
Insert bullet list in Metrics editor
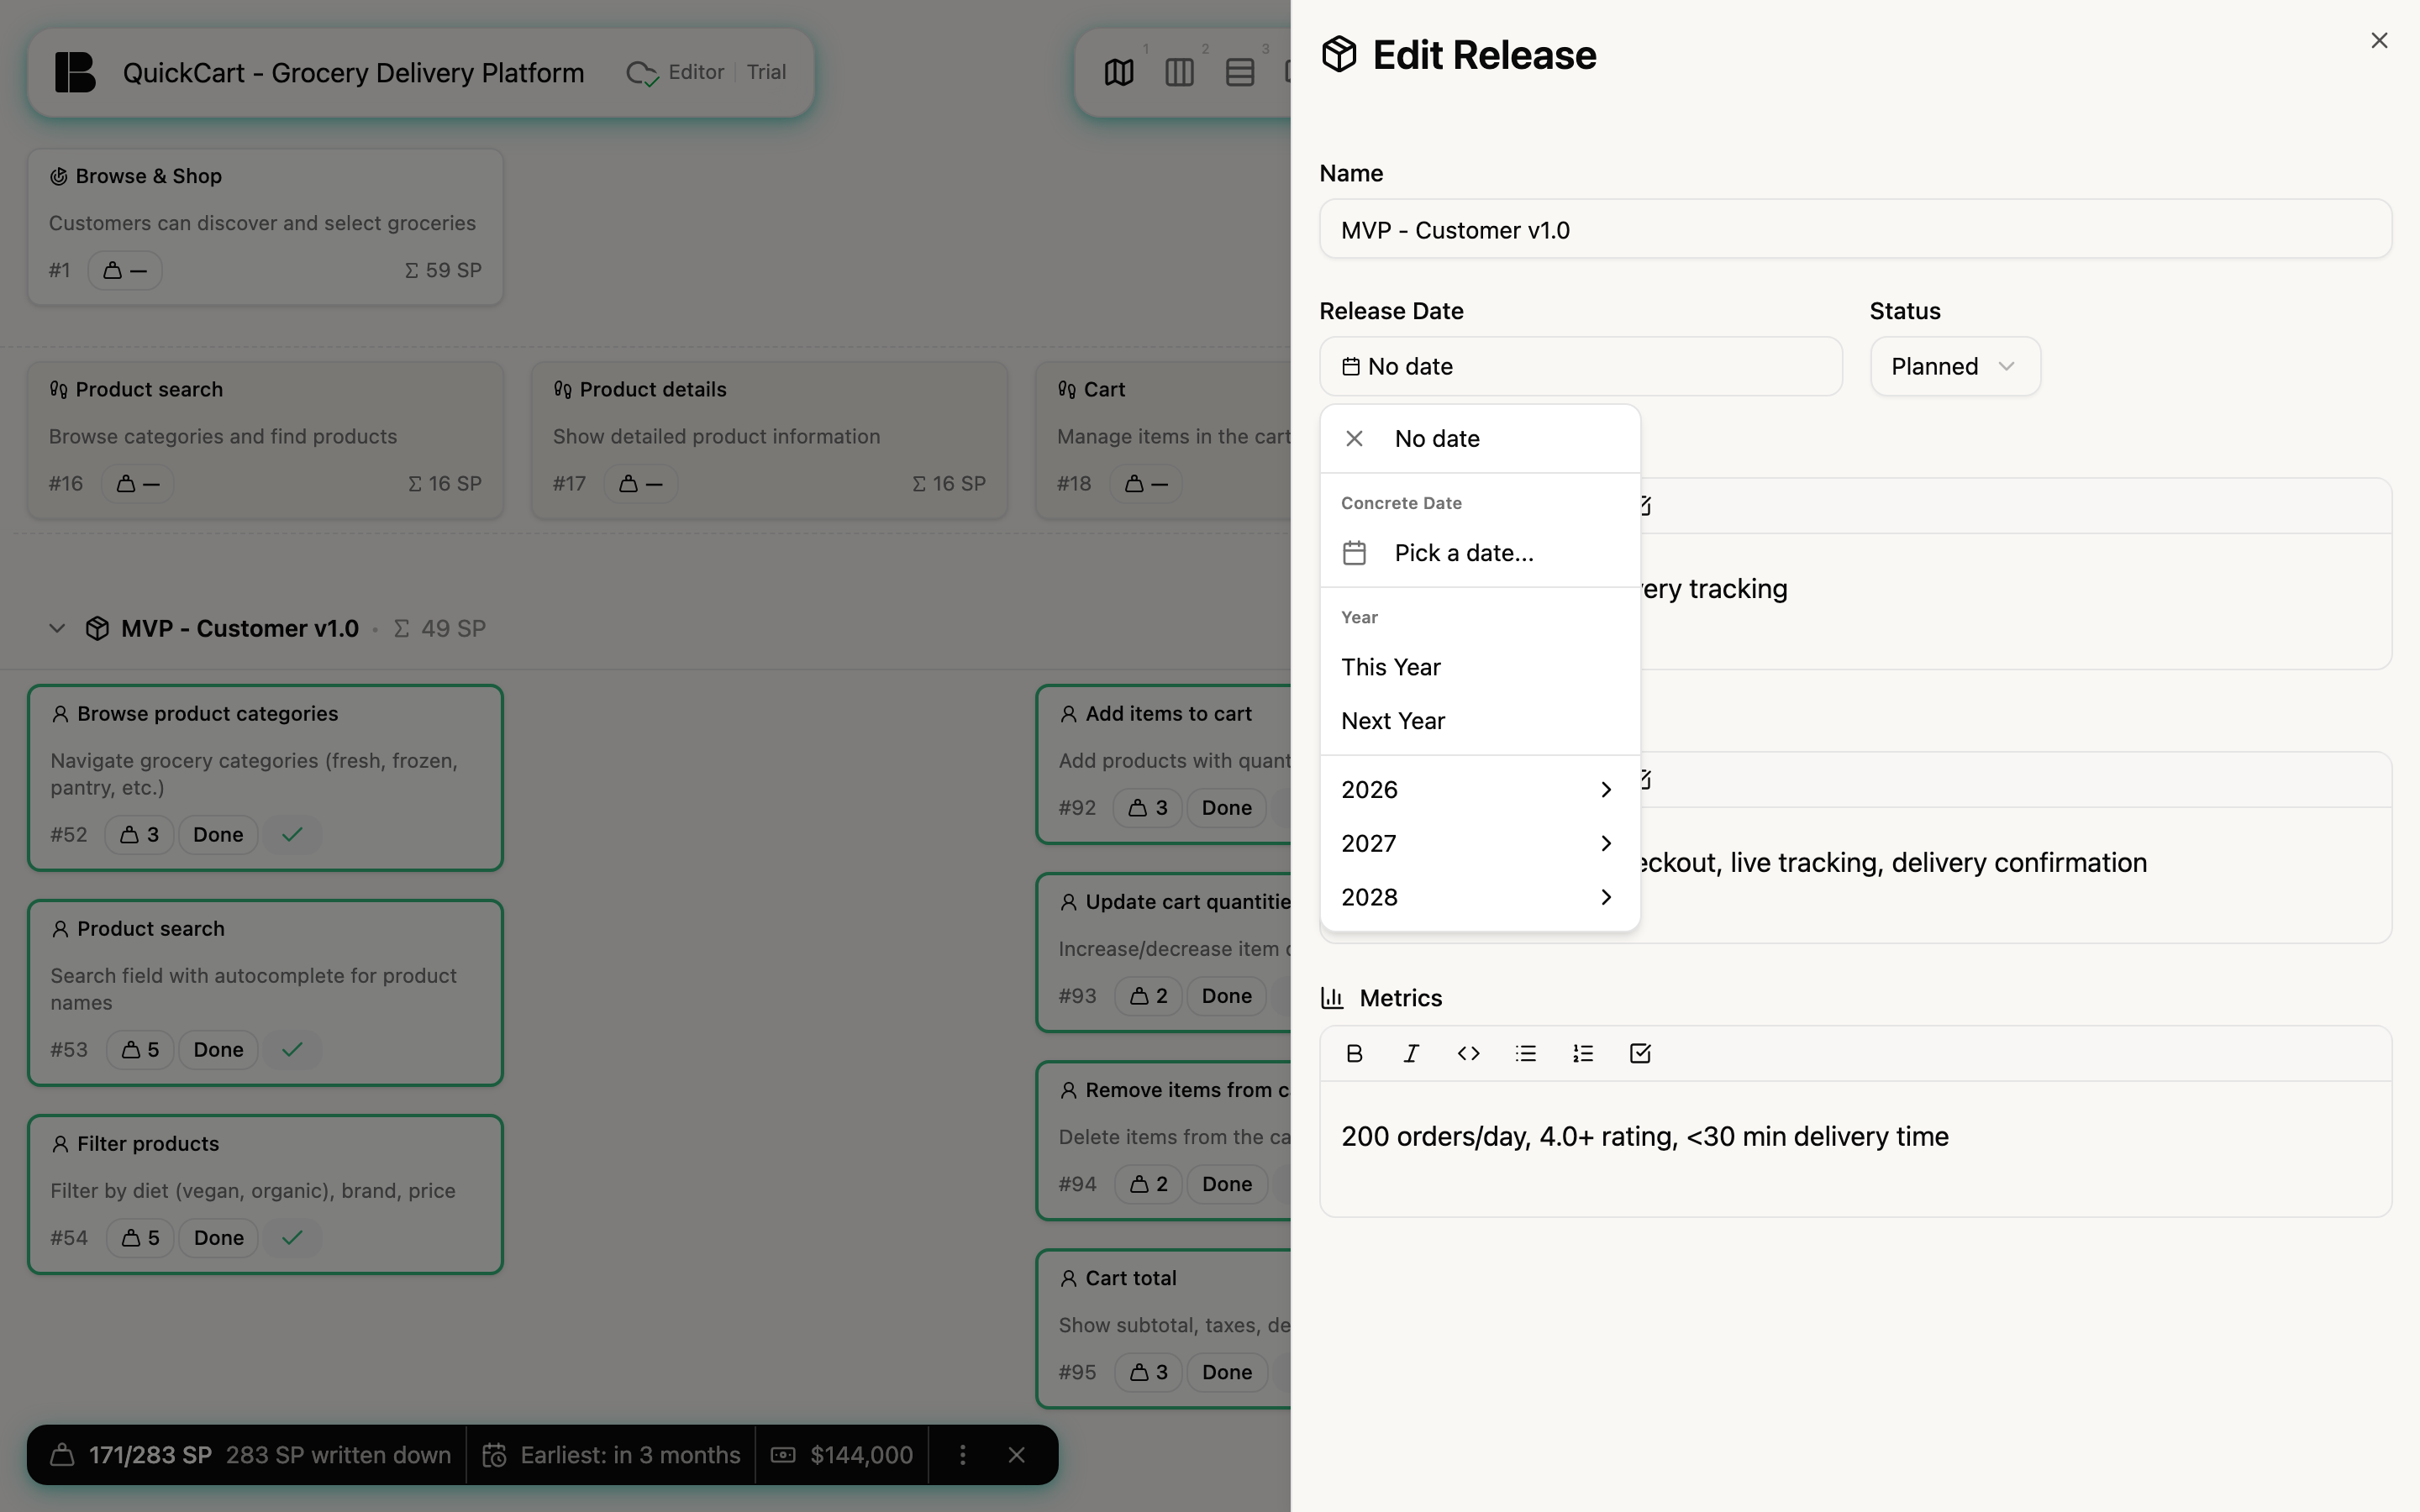[x=1525, y=1053]
